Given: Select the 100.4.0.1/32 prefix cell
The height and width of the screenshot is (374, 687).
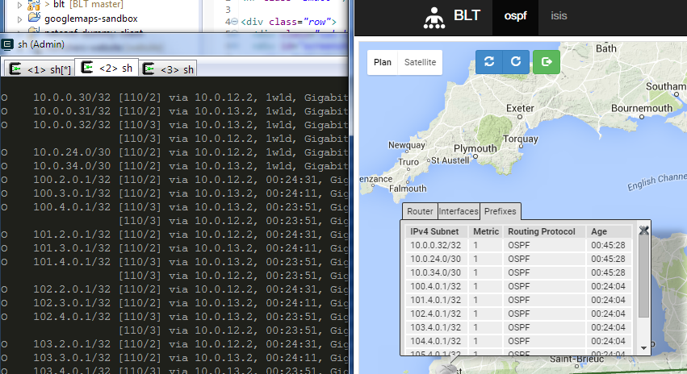Looking at the screenshot, I should (435, 286).
